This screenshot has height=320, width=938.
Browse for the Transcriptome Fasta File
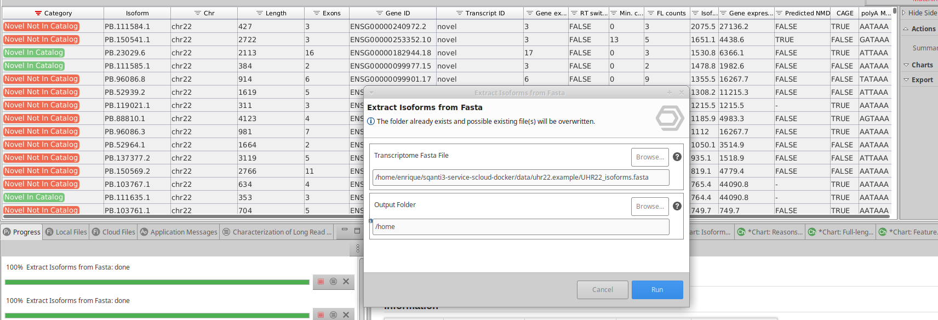tap(650, 157)
